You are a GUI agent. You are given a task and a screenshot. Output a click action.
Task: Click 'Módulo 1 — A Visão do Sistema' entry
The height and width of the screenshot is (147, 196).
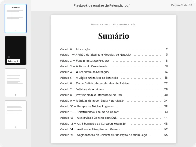tap(95, 55)
